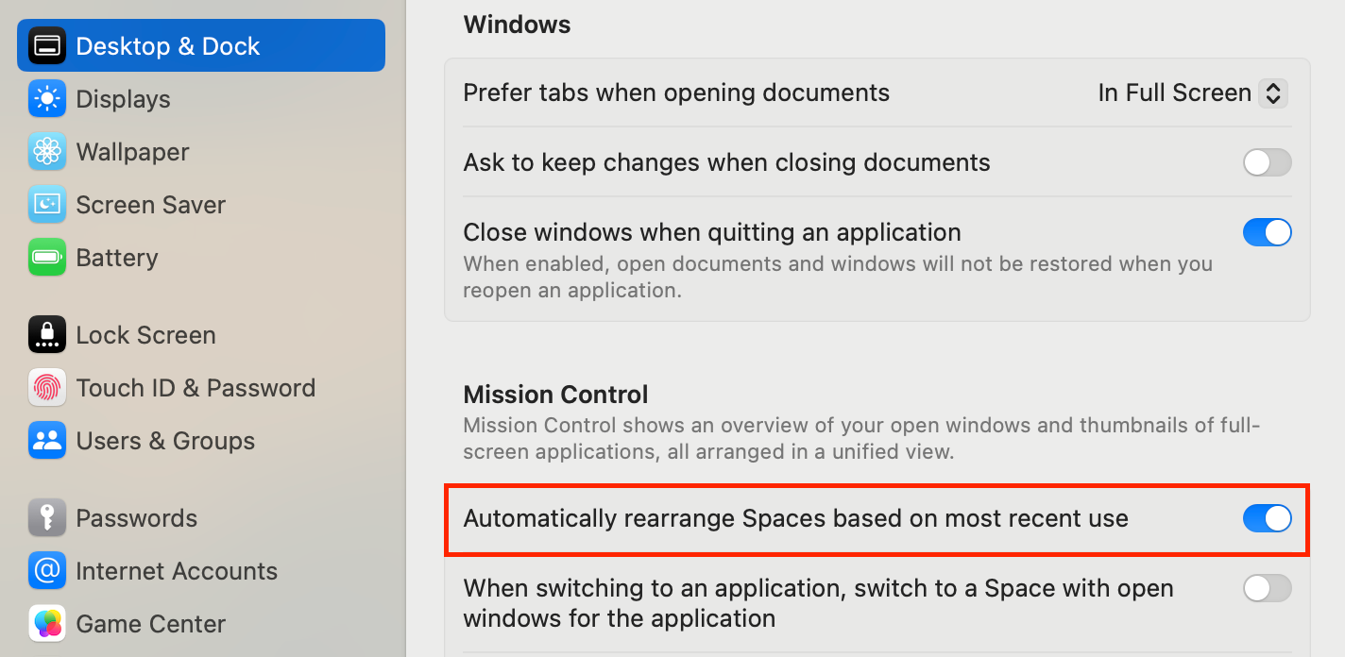The width and height of the screenshot is (1345, 657).
Task: Open Desktop & Dock settings pane
Action: tap(201, 45)
